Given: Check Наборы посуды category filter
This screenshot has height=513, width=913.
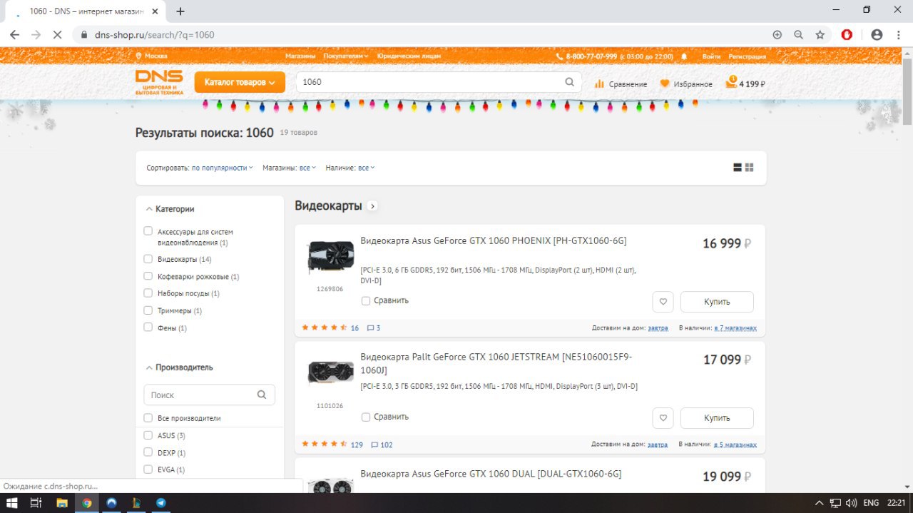Looking at the screenshot, I should coord(148,293).
